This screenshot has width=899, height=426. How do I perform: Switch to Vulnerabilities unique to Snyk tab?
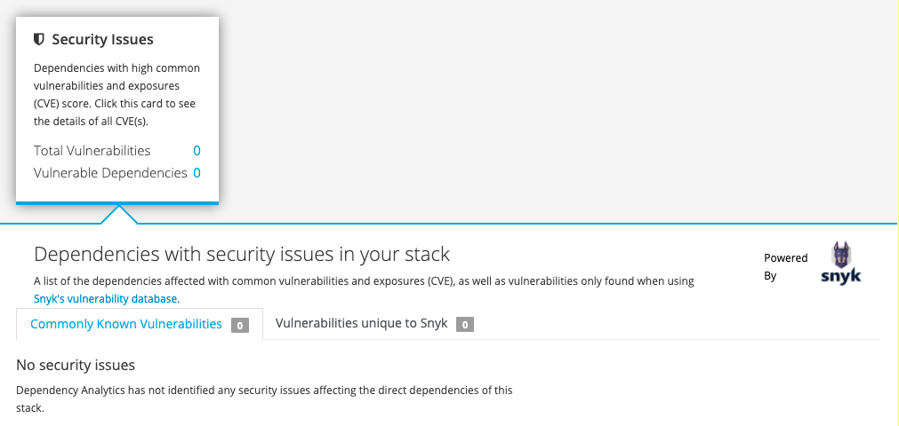click(x=374, y=324)
